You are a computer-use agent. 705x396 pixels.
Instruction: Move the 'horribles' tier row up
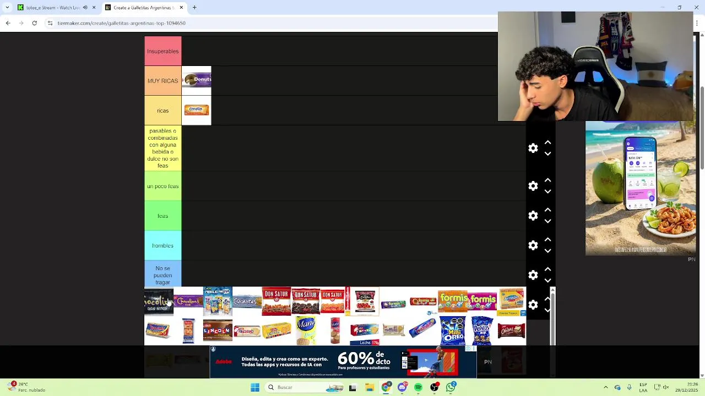pos(547,239)
